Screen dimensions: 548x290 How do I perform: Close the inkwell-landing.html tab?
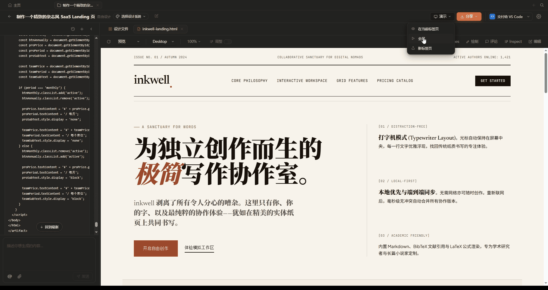click(x=182, y=29)
